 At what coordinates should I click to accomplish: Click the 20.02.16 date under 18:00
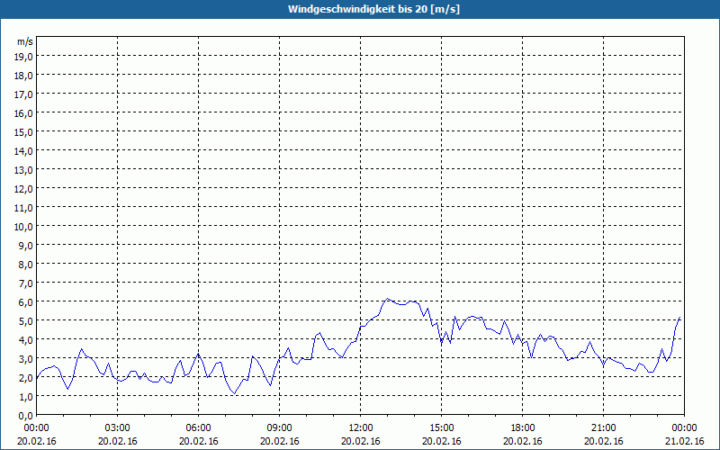(523, 441)
